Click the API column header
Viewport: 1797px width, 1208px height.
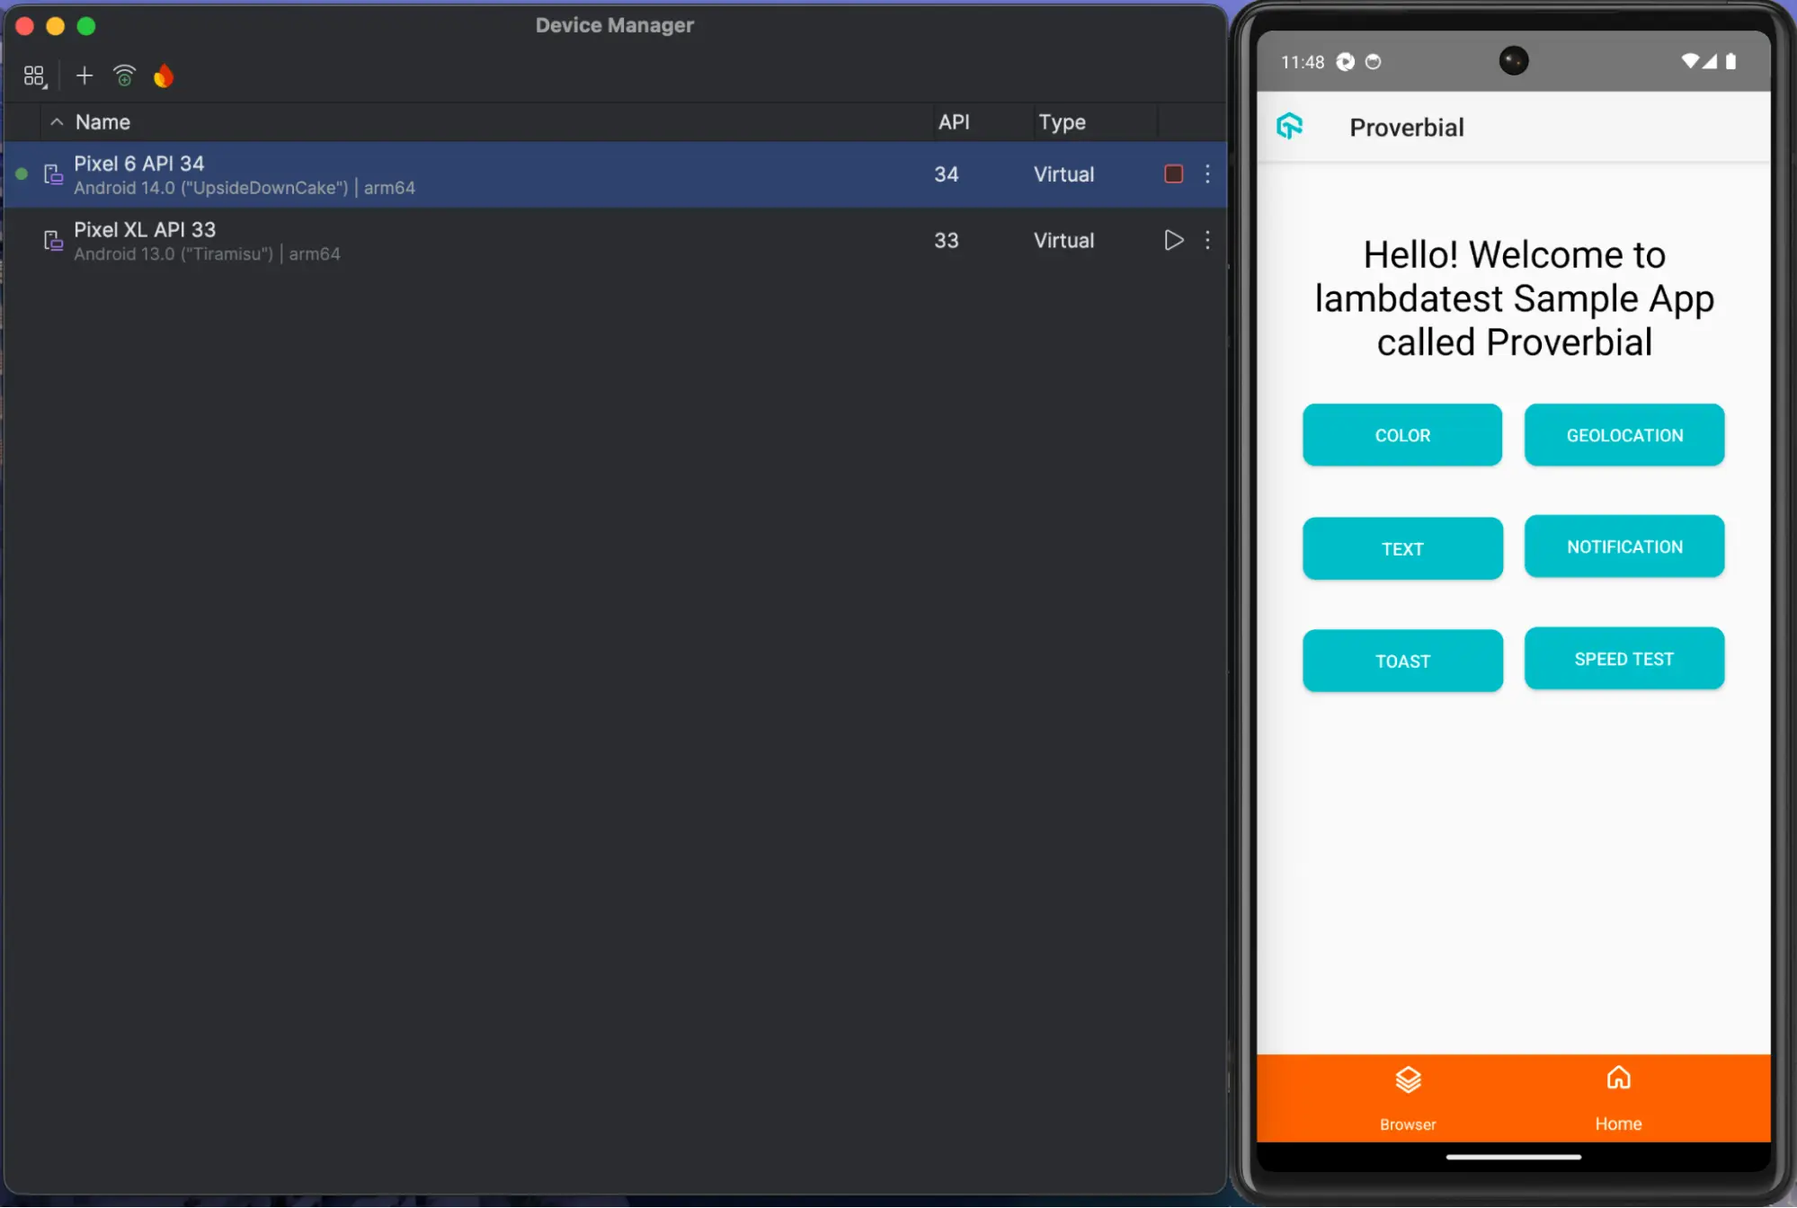(954, 122)
